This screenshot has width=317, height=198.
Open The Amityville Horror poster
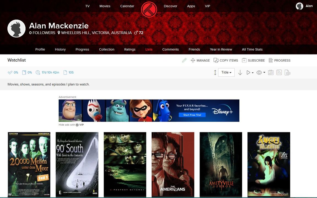click(x=221, y=164)
